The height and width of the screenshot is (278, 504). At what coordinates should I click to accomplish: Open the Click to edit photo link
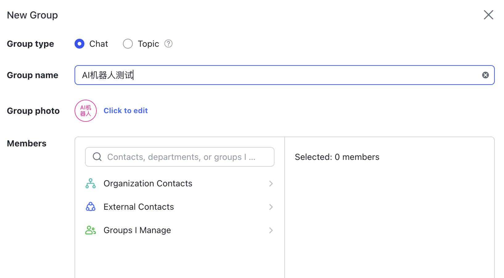pos(126,111)
